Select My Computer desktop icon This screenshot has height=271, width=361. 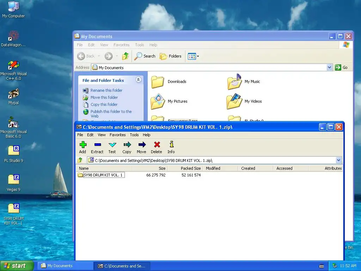tap(13, 10)
